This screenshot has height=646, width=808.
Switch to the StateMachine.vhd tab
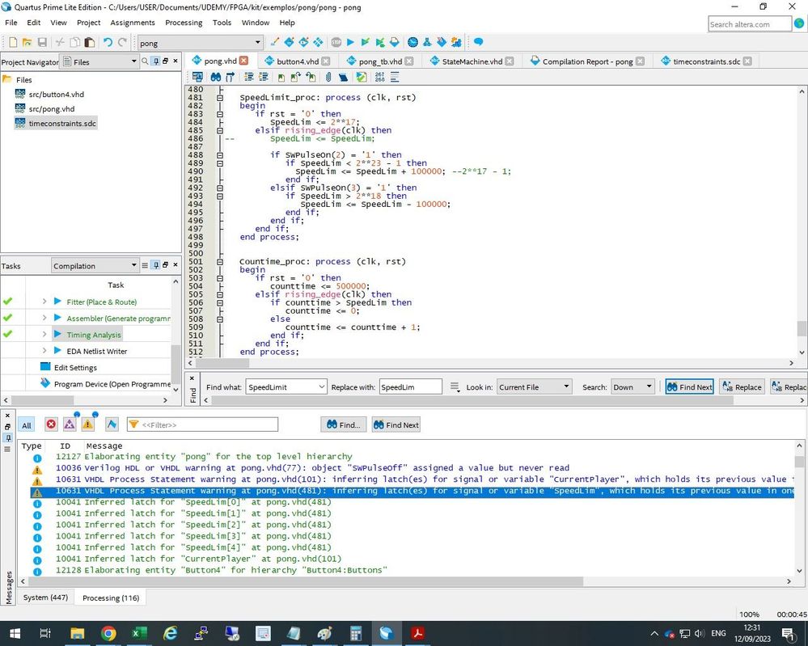(472, 61)
